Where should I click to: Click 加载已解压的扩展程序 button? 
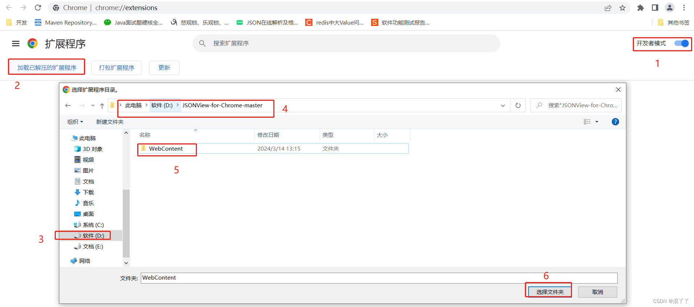(x=47, y=68)
